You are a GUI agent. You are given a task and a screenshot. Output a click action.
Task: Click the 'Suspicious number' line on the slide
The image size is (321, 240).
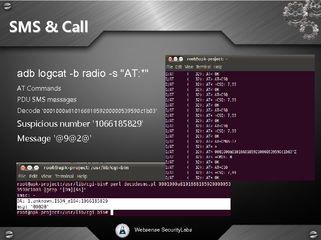[80, 124]
